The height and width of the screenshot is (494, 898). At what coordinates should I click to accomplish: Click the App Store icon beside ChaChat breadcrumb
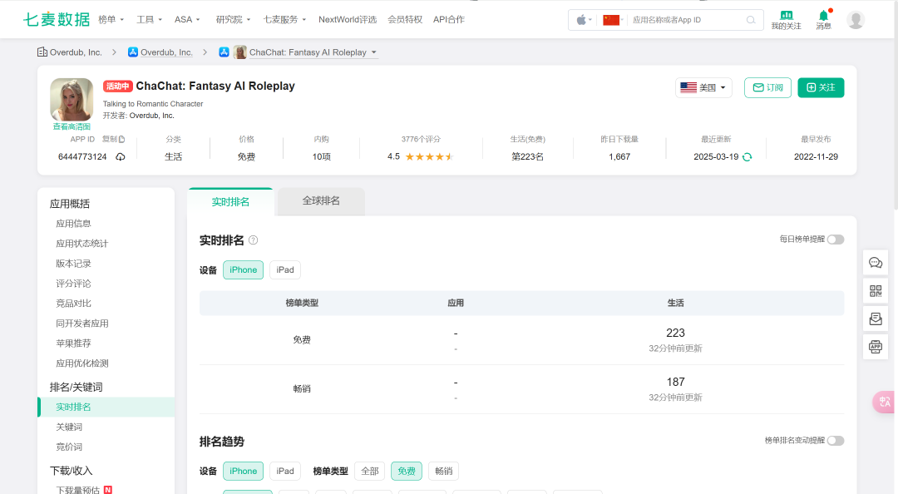coord(224,52)
